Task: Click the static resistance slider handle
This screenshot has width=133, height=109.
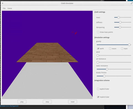Action: (107, 69)
